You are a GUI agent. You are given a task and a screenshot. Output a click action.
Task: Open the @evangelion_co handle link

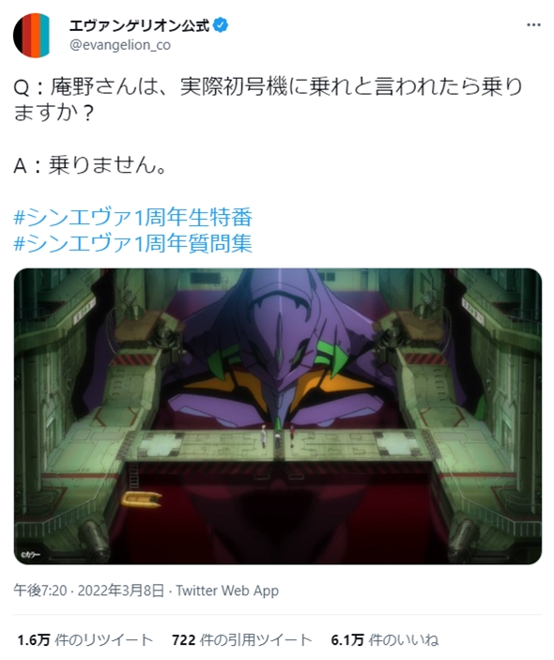[x=120, y=45]
